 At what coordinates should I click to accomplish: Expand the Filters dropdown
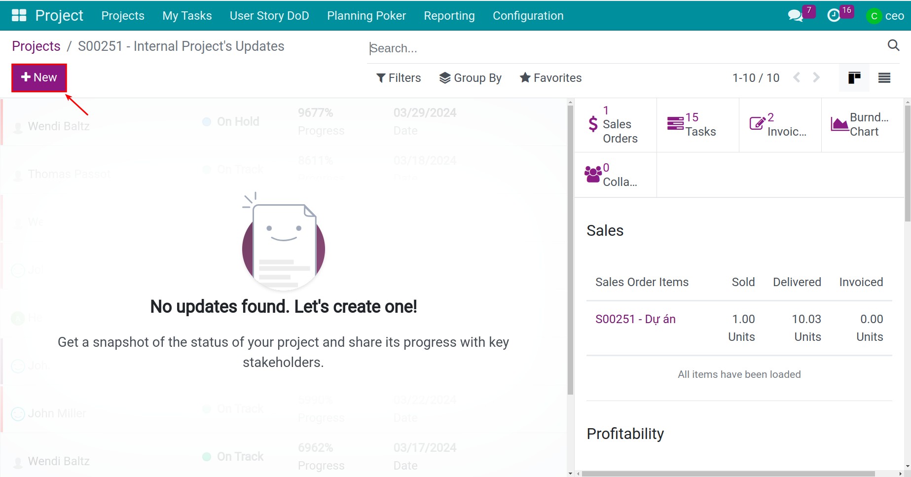pyautogui.click(x=399, y=78)
